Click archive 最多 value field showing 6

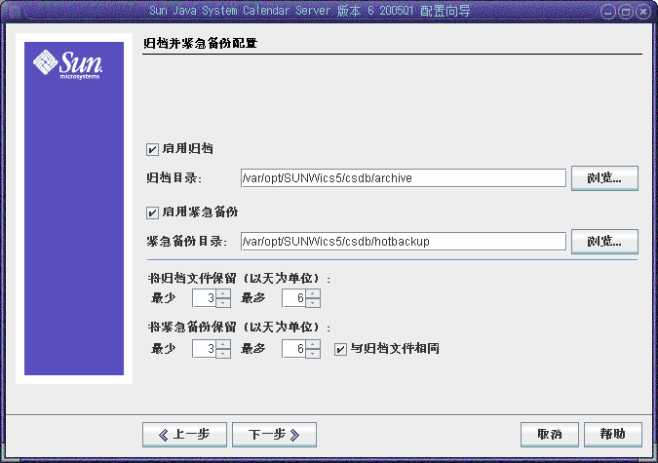coord(293,298)
